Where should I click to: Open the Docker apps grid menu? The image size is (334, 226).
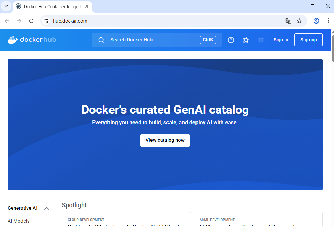[x=261, y=40]
